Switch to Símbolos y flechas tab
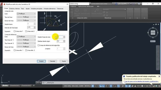Image resolution: width=161 pixels, height=90 pixels. pyautogui.click(x=14, y=9)
